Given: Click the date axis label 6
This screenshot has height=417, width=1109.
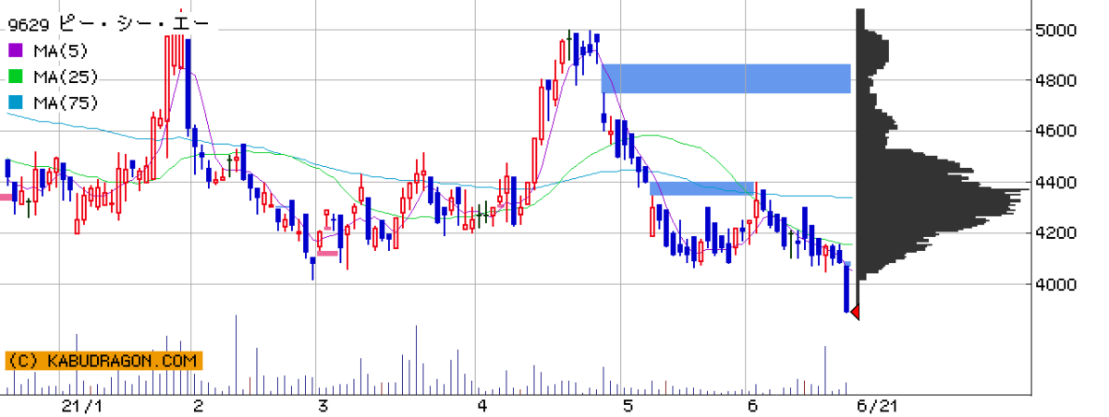Looking at the screenshot, I should 752,406.
